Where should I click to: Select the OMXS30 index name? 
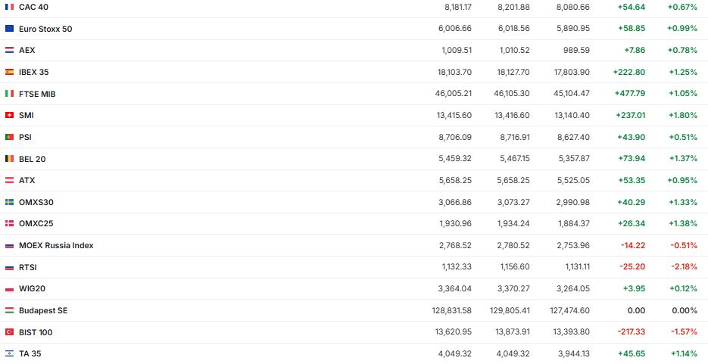(36, 202)
